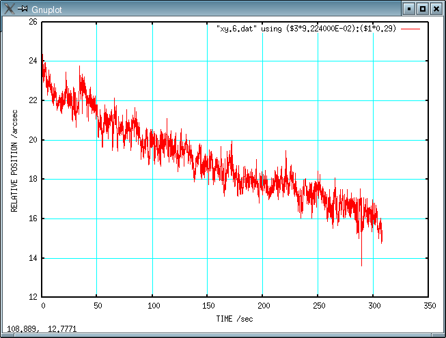Click x-axis tick label 0
This screenshot has height=338, width=446.
[x=43, y=306]
